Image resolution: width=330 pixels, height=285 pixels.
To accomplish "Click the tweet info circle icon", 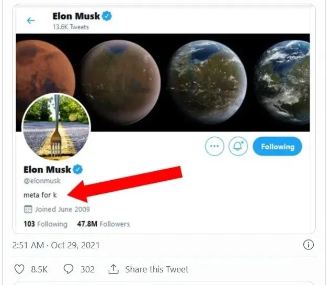I will pos(309,245).
